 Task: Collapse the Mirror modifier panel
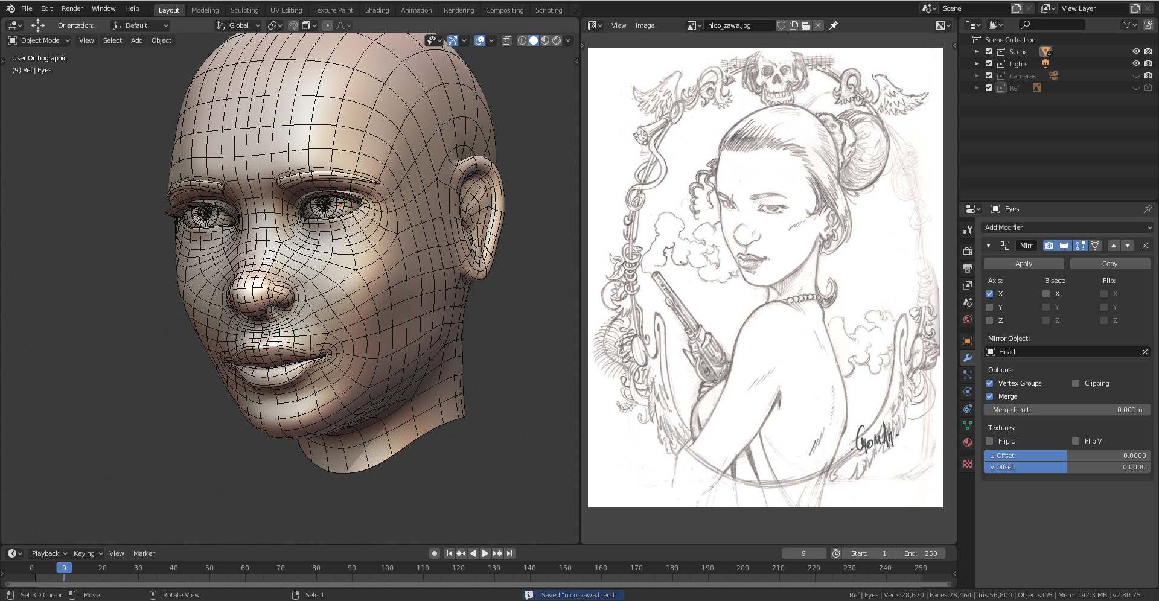pos(988,246)
